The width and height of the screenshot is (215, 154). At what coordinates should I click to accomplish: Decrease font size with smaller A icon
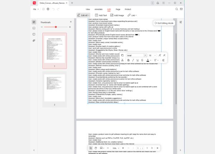coord(164,56)
